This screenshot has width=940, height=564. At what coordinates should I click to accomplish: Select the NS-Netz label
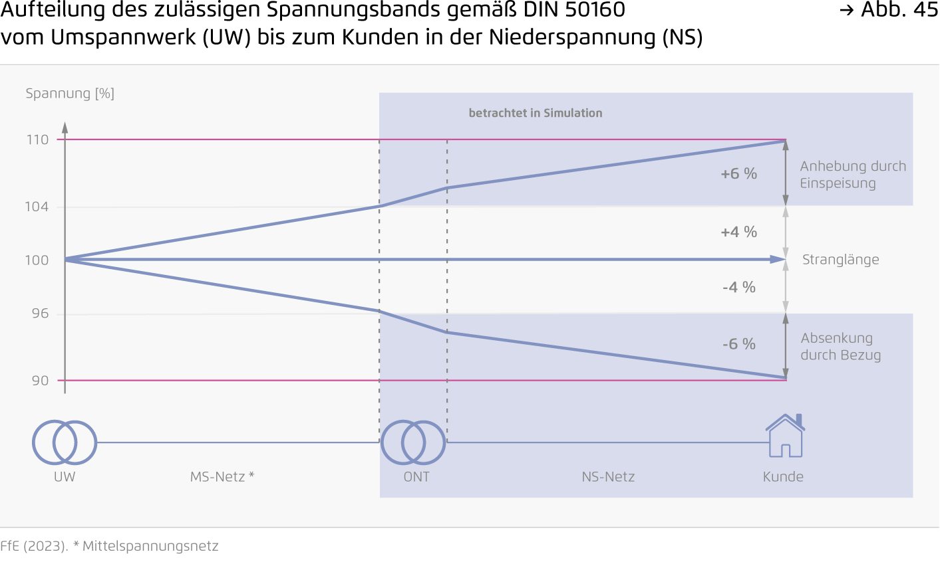[608, 476]
